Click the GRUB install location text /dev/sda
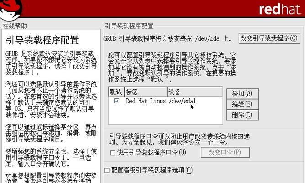The image size is (305, 183). (207, 38)
